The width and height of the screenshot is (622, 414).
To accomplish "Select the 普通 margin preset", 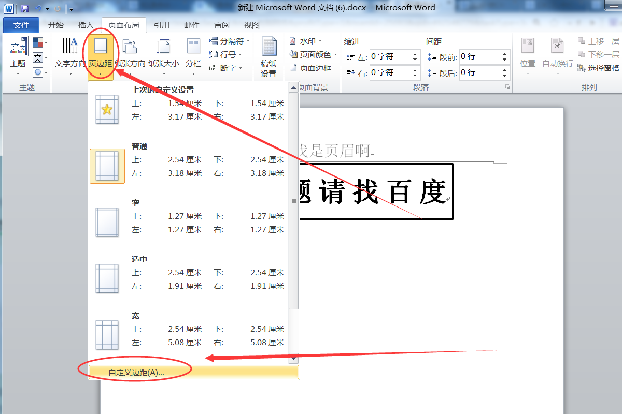I will [x=188, y=166].
